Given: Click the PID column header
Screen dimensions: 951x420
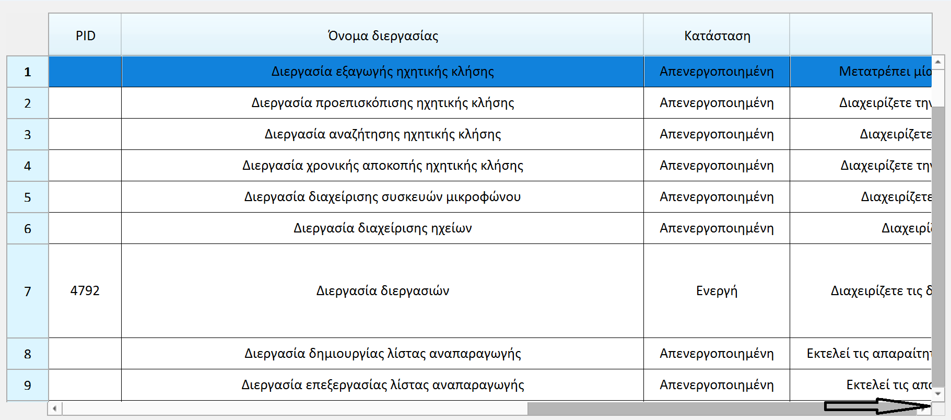Looking at the screenshot, I should (x=85, y=35).
